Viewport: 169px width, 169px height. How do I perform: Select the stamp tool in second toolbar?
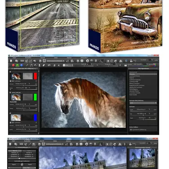point(40,65)
